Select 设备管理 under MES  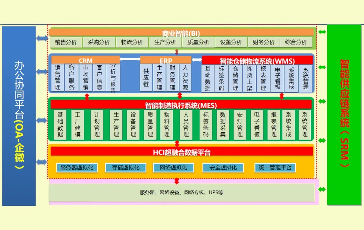(x=133, y=125)
